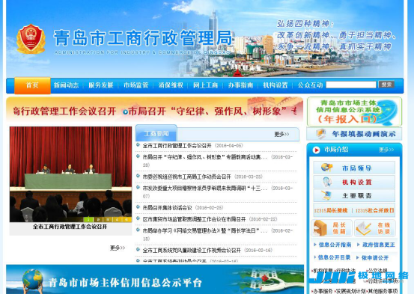This screenshot has width=414, height=294.
Task: Open the 年报入口 credit system banner
Action: click(354, 111)
